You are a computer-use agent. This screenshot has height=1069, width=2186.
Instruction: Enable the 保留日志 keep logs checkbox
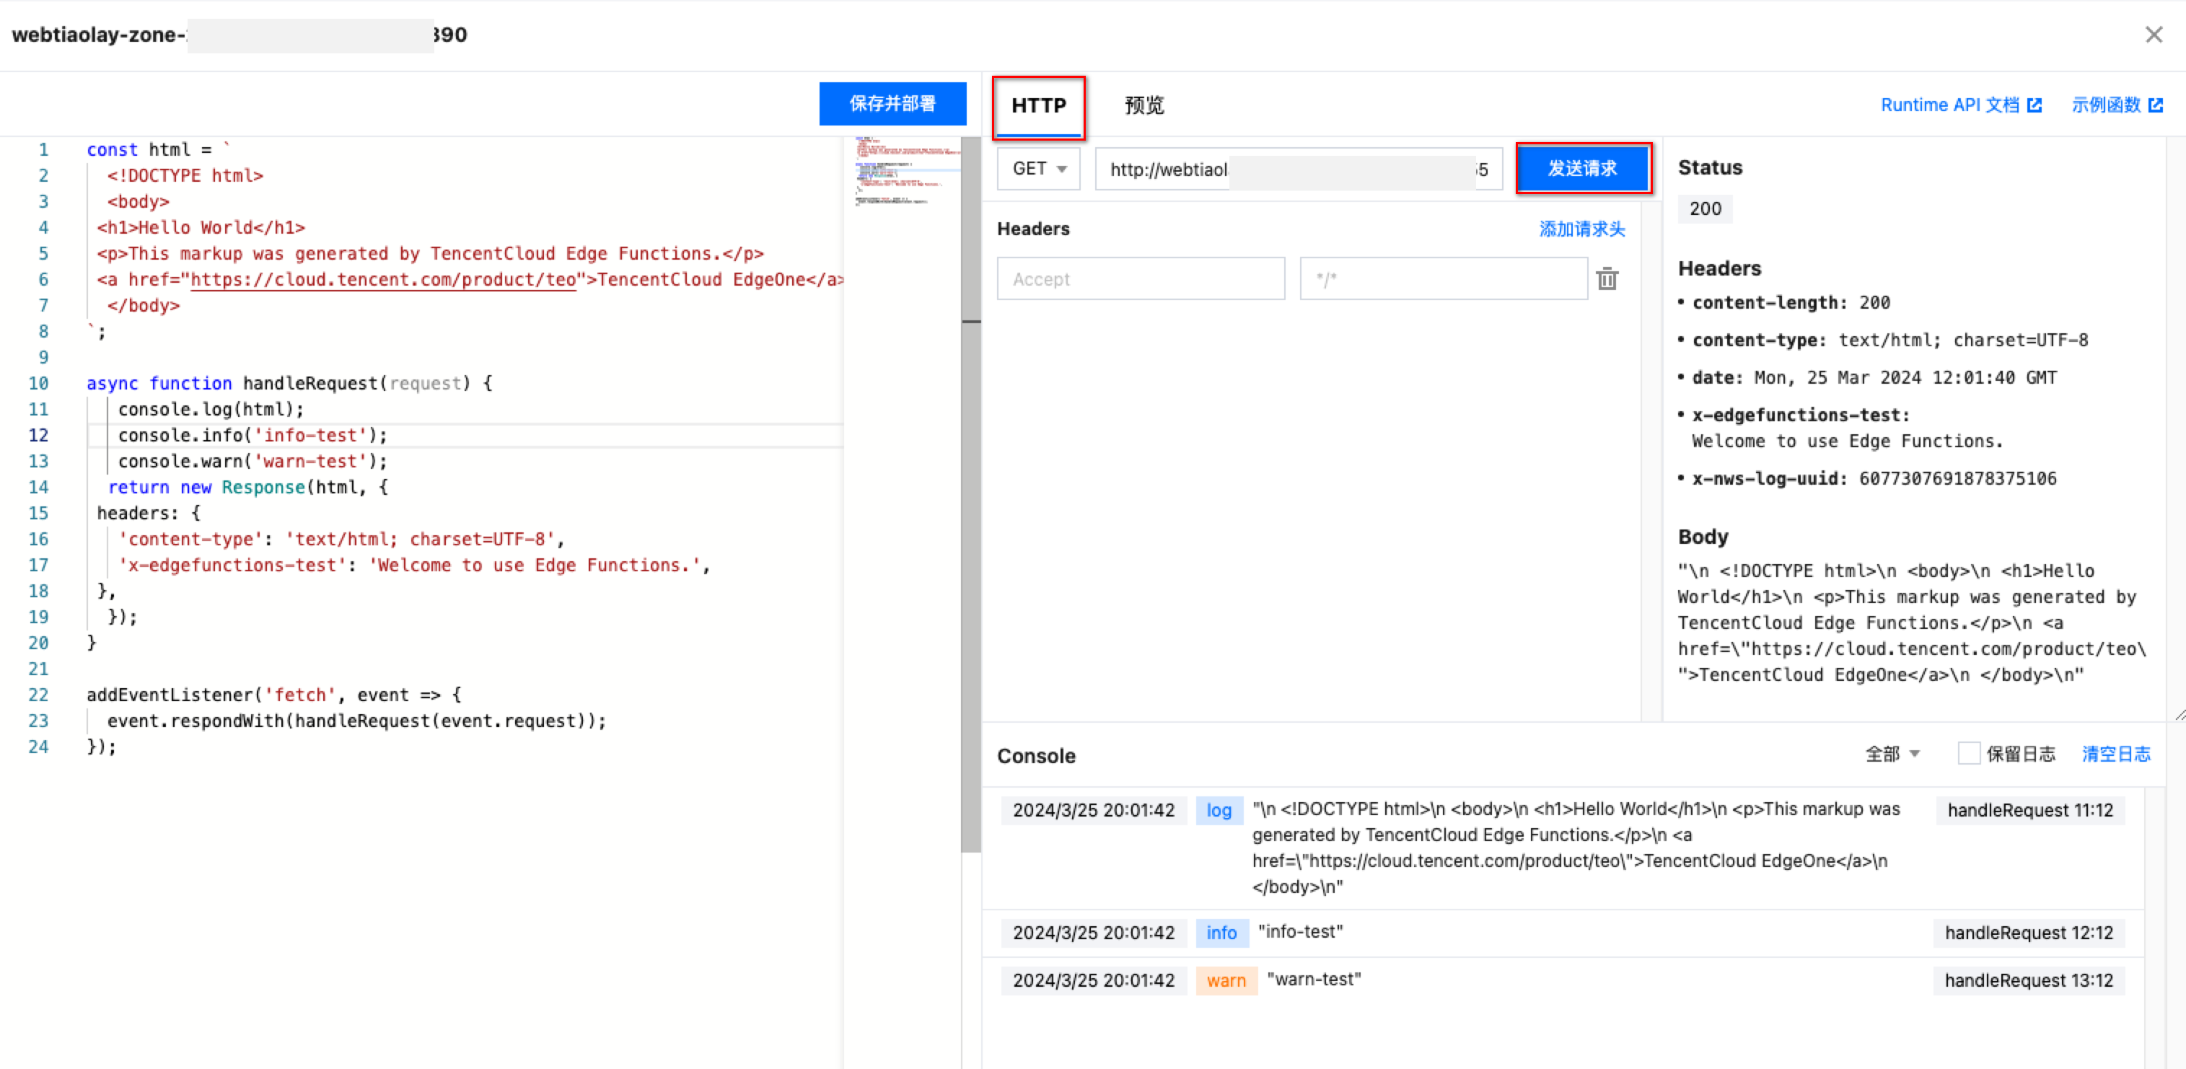click(x=1968, y=753)
